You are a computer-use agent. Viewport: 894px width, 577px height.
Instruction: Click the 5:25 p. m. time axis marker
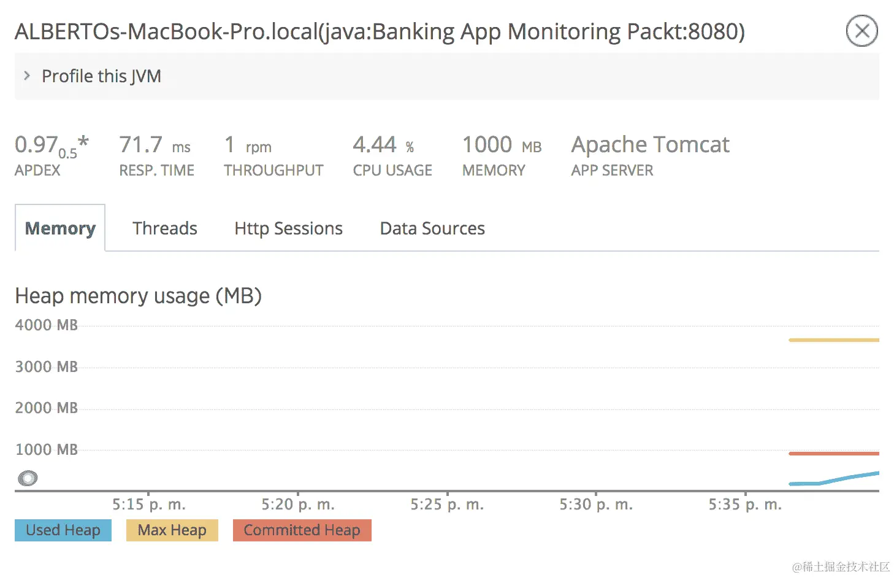[447, 505]
